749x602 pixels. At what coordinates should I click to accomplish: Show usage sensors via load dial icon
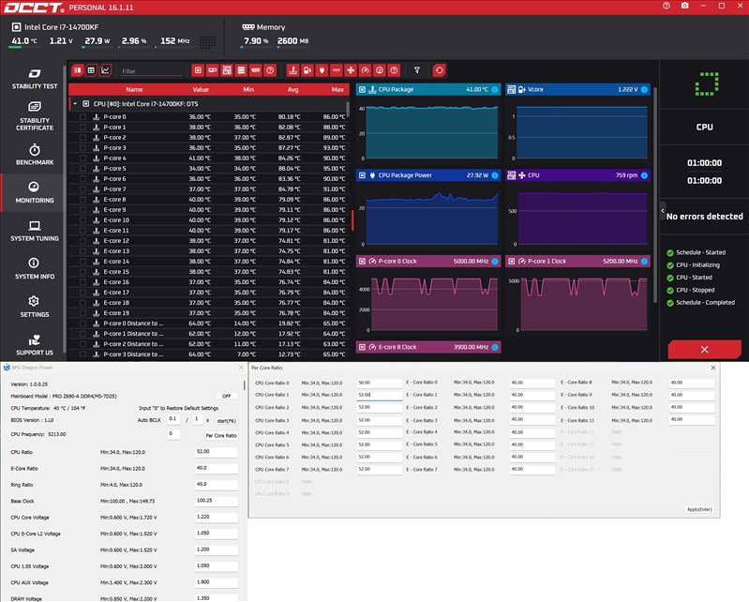pos(380,70)
